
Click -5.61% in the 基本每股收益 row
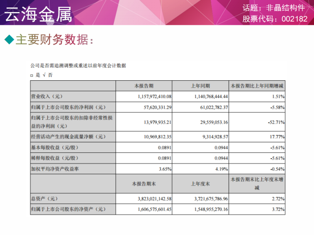(277, 148)
